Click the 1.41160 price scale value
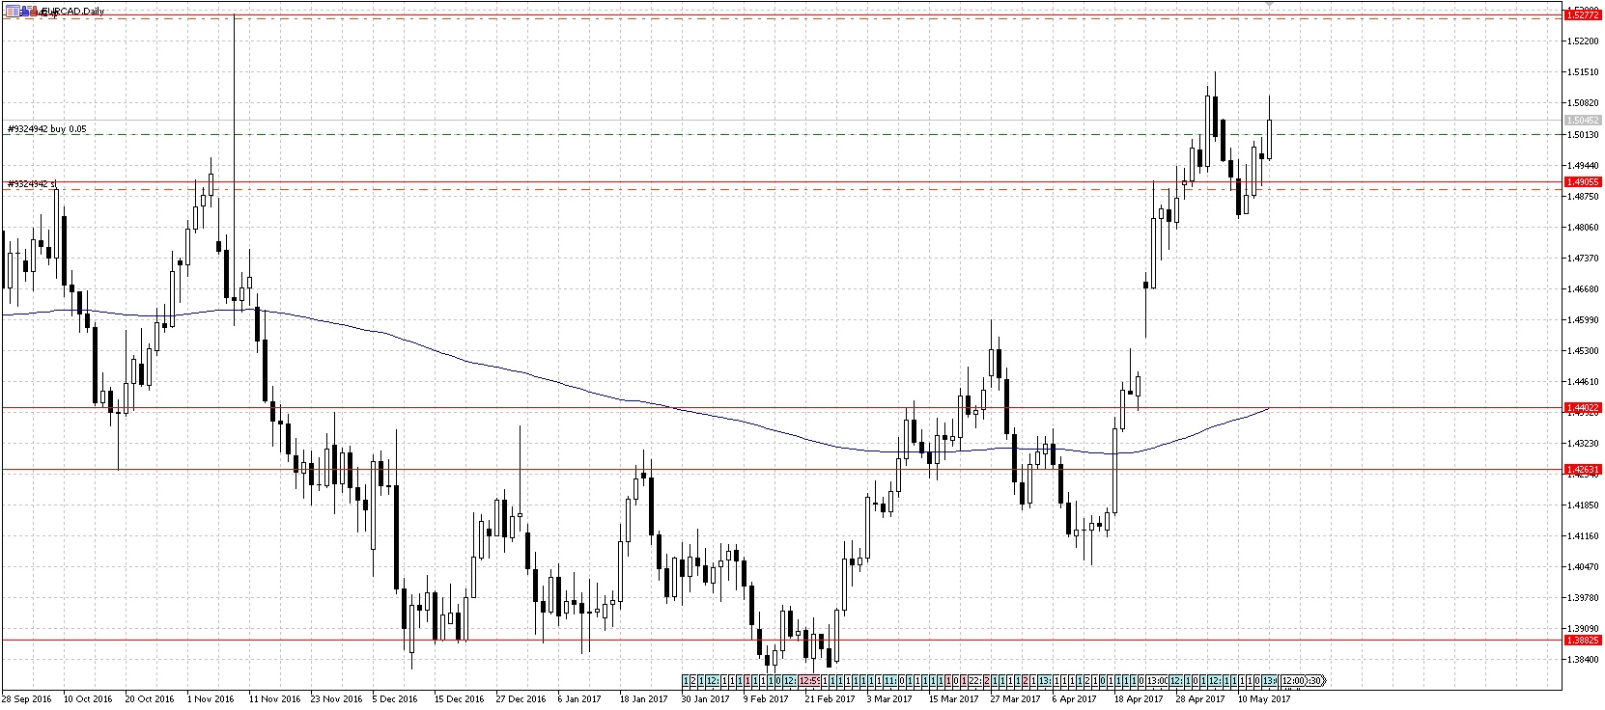Image resolution: width=1605 pixels, height=710 pixels. [1582, 536]
